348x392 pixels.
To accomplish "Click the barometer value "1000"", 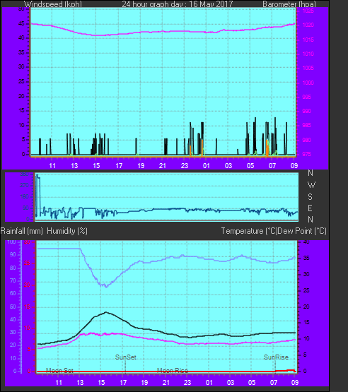I will 308,83.
